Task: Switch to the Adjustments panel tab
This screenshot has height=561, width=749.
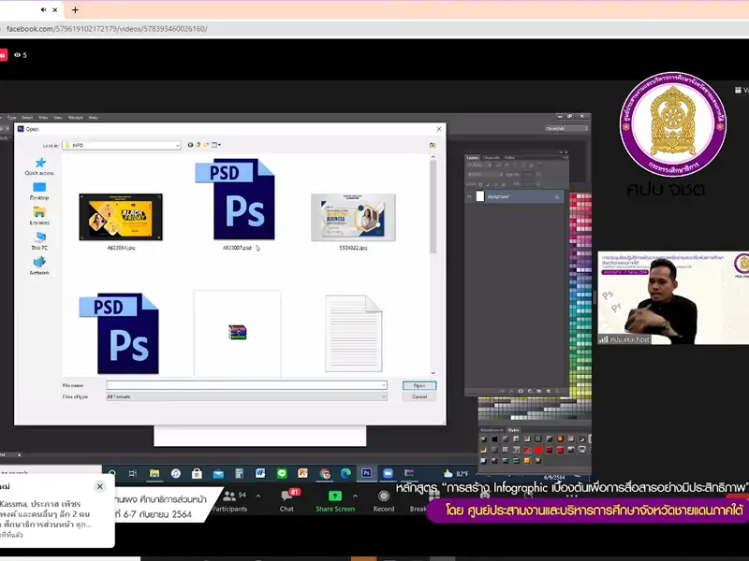Action: pyautogui.click(x=492, y=430)
